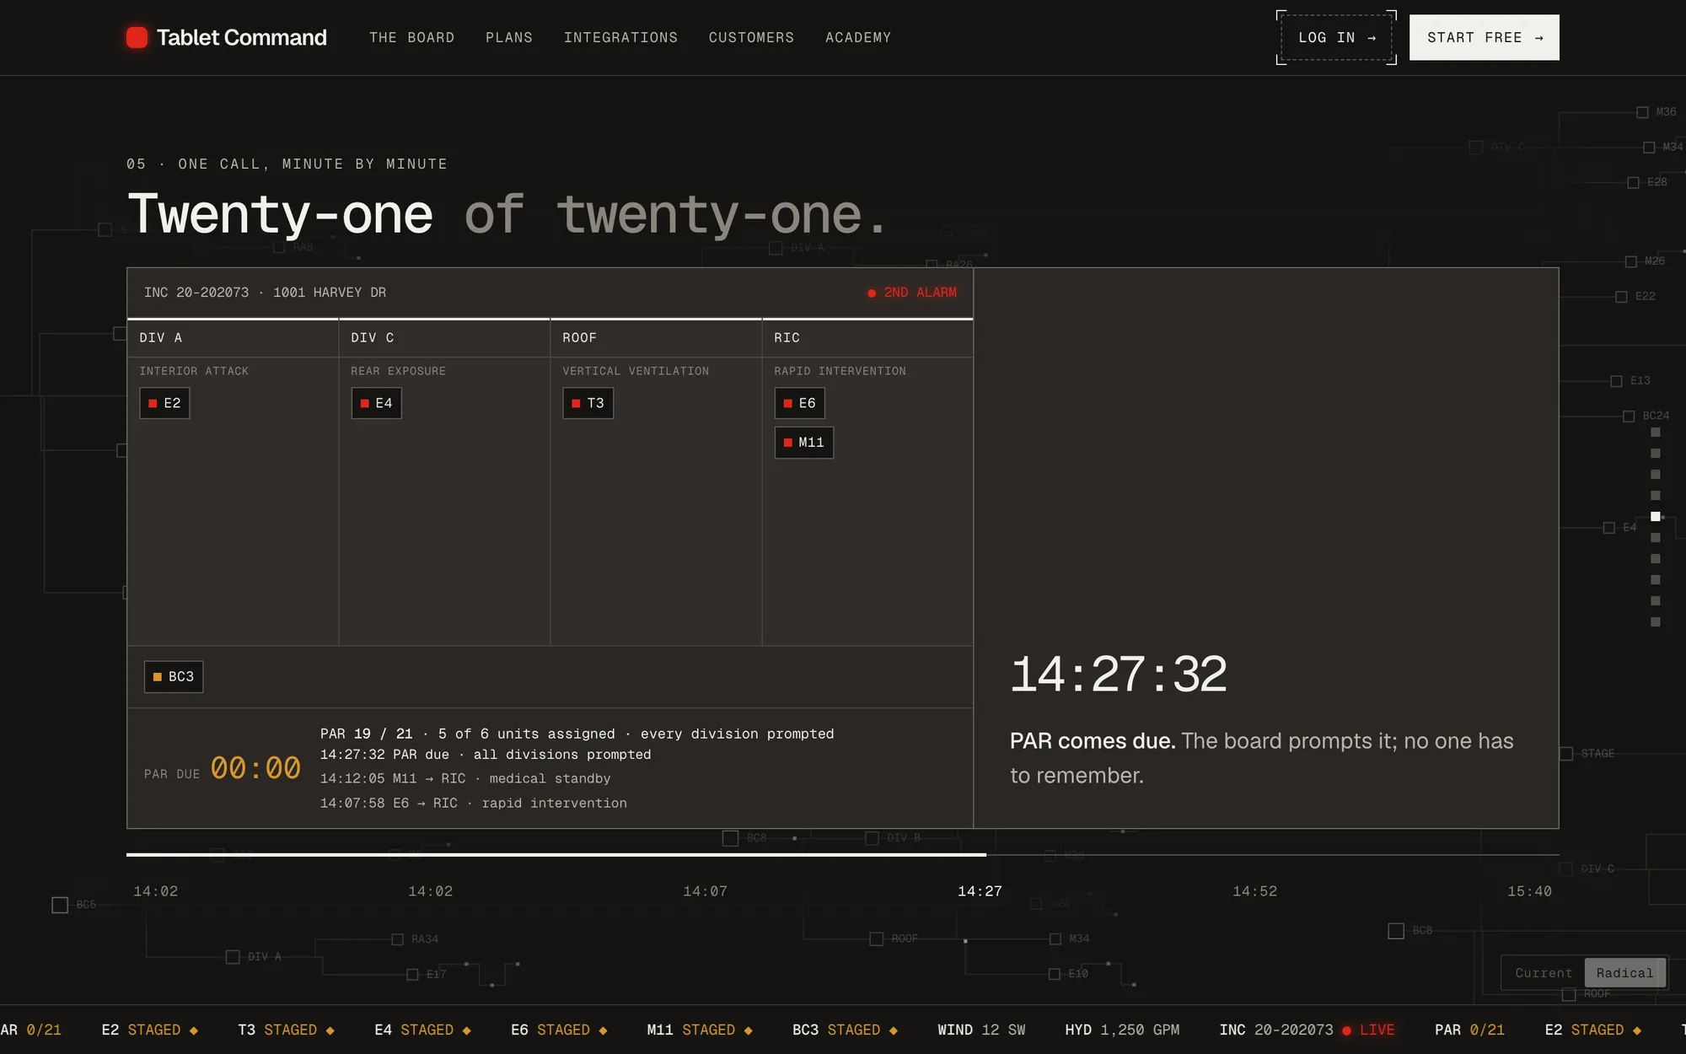Click the 14:27:32 PAR due log entry
Image resolution: width=1686 pixels, height=1054 pixels.
(486, 755)
